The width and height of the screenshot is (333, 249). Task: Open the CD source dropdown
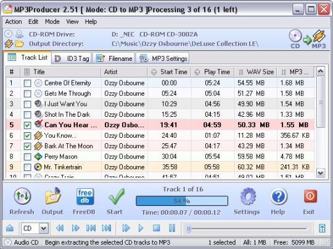(x=44, y=228)
